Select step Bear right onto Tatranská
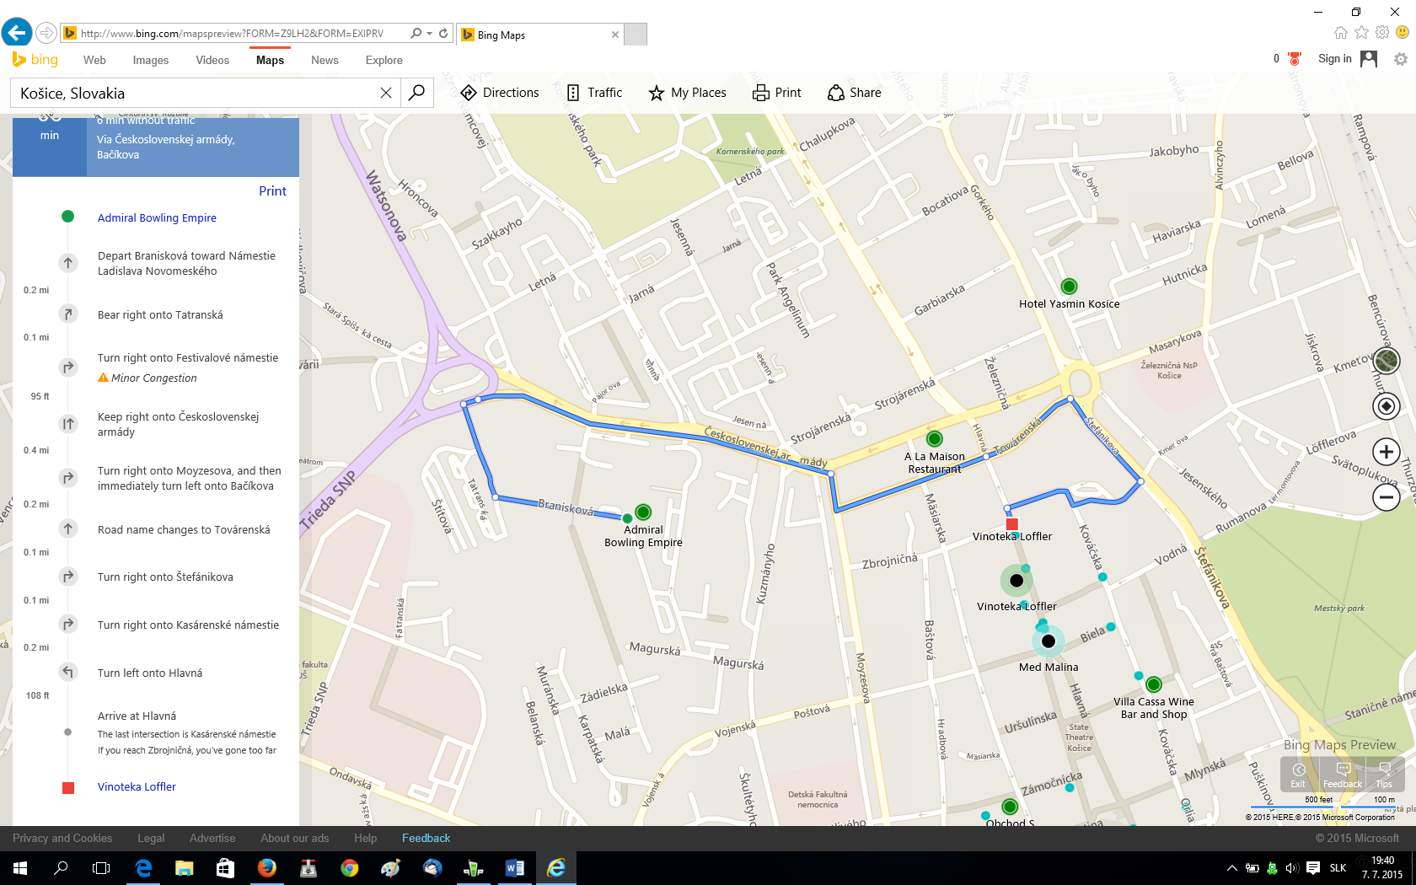The image size is (1416, 885). [160, 314]
